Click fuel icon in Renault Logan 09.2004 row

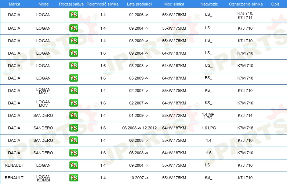click(73, 165)
